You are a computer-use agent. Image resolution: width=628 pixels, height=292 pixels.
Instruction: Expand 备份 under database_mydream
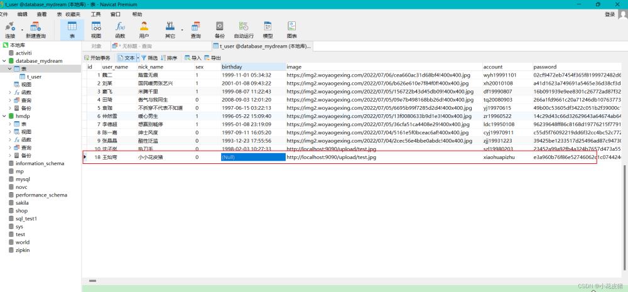(x=10, y=108)
